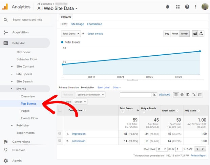Screen dimensions: 210x165
Task: Click the Refresh Report link
Action: pos(198,155)
